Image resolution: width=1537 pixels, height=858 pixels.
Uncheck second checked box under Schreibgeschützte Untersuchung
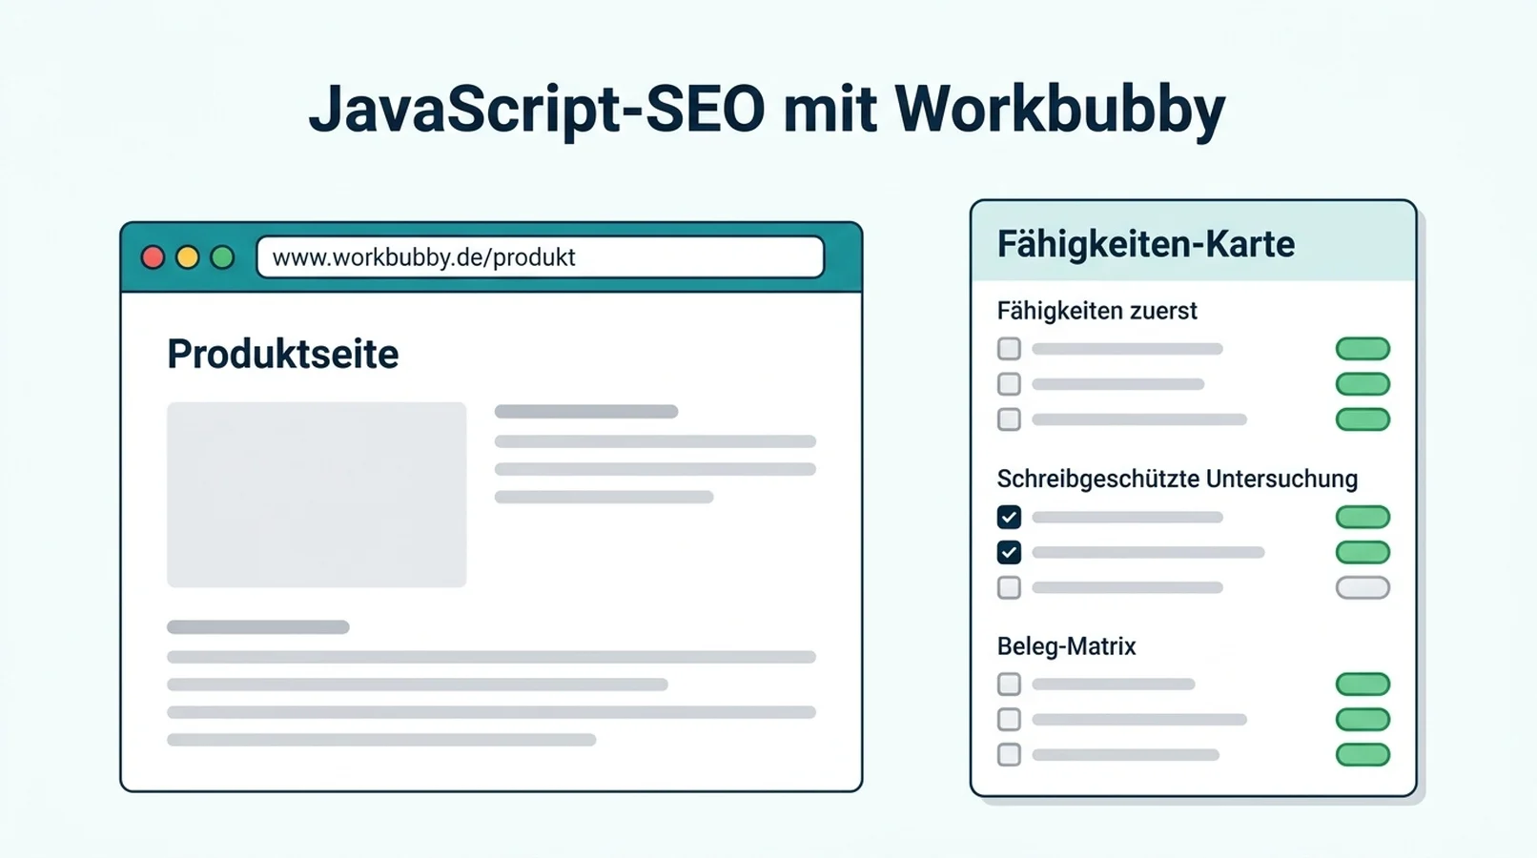(x=1009, y=552)
